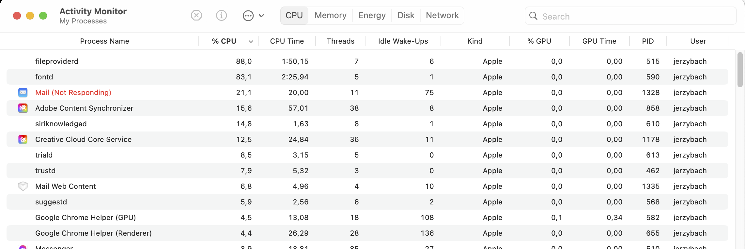Open the Disk tab
Screen dimensions: 745x249
pos(406,15)
